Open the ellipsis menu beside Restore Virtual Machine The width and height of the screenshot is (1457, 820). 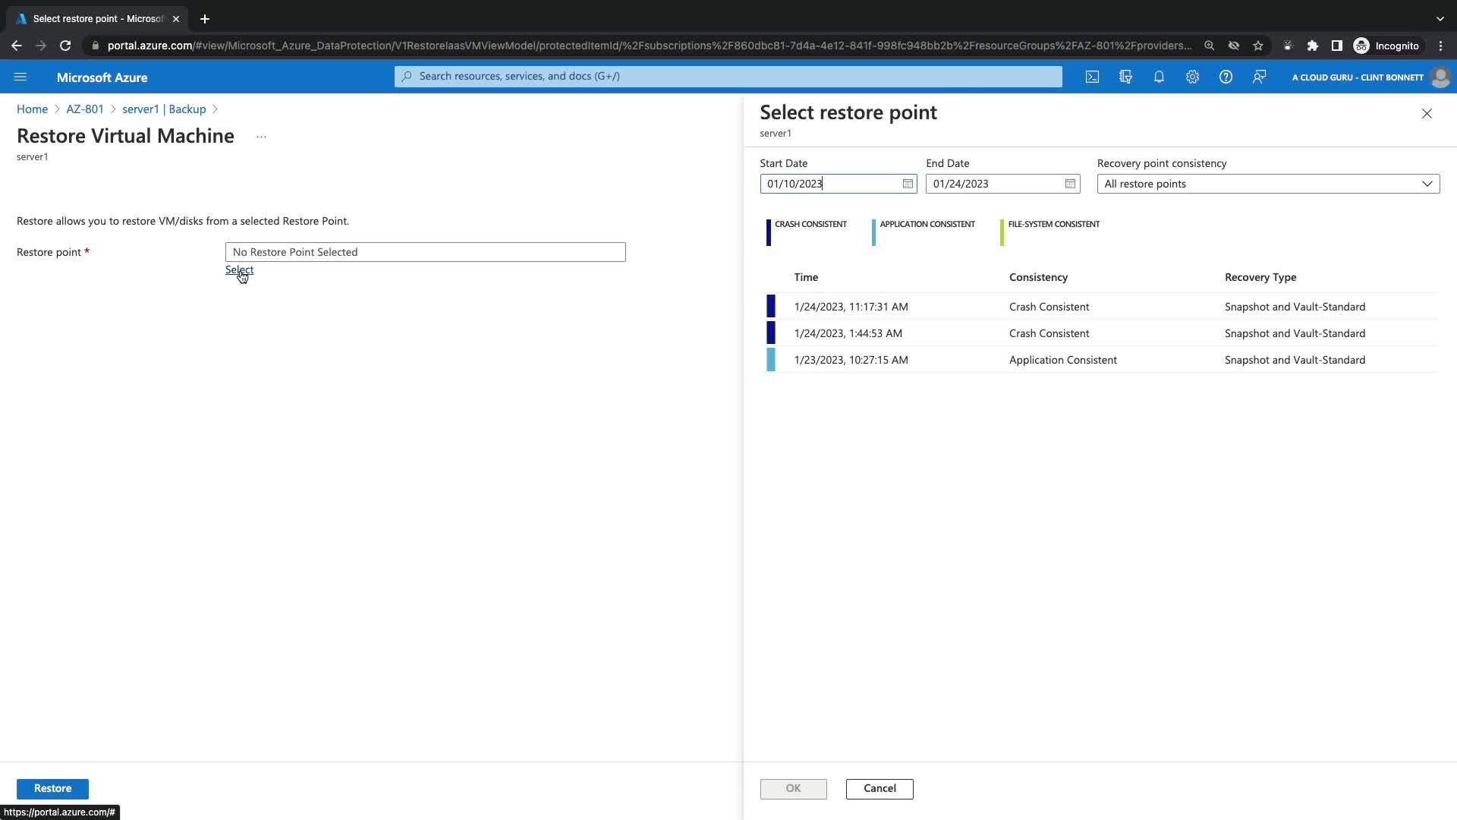(x=261, y=137)
